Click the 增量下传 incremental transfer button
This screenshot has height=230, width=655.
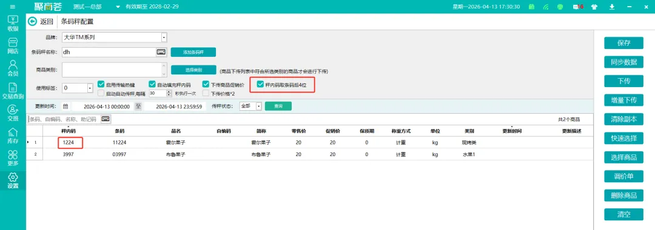[x=623, y=100]
